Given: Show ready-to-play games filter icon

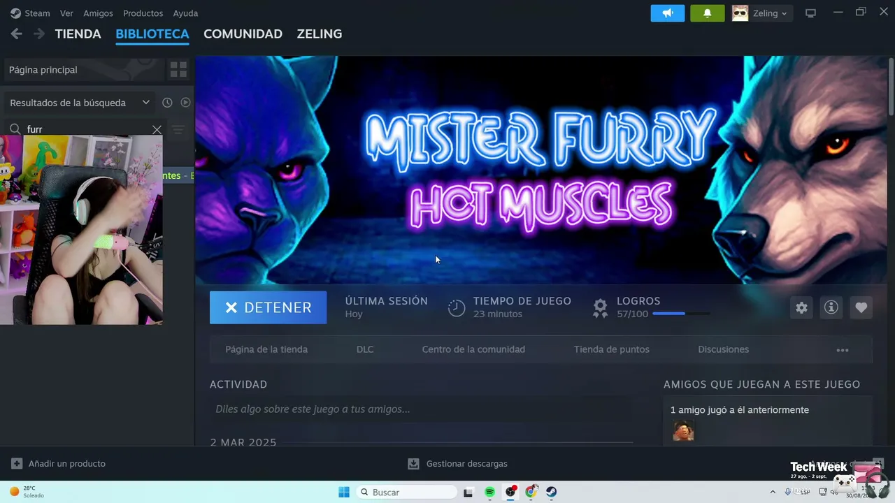Looking at the screenshot, I should [x=185, y=103].
